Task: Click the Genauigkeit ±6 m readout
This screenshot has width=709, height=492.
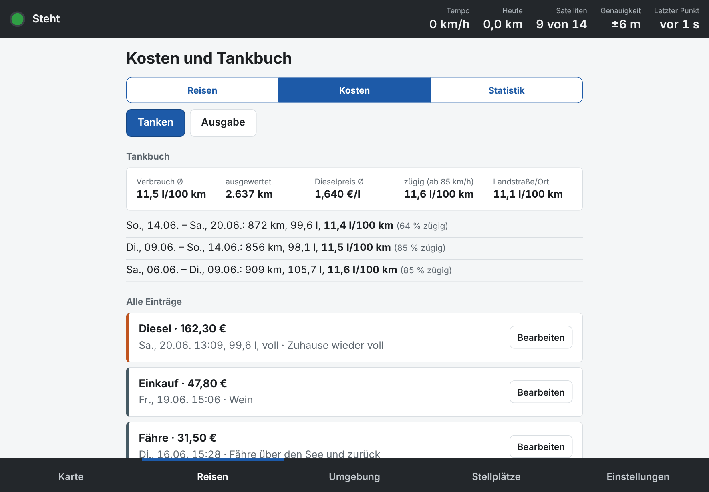Action: click(620, 19)
